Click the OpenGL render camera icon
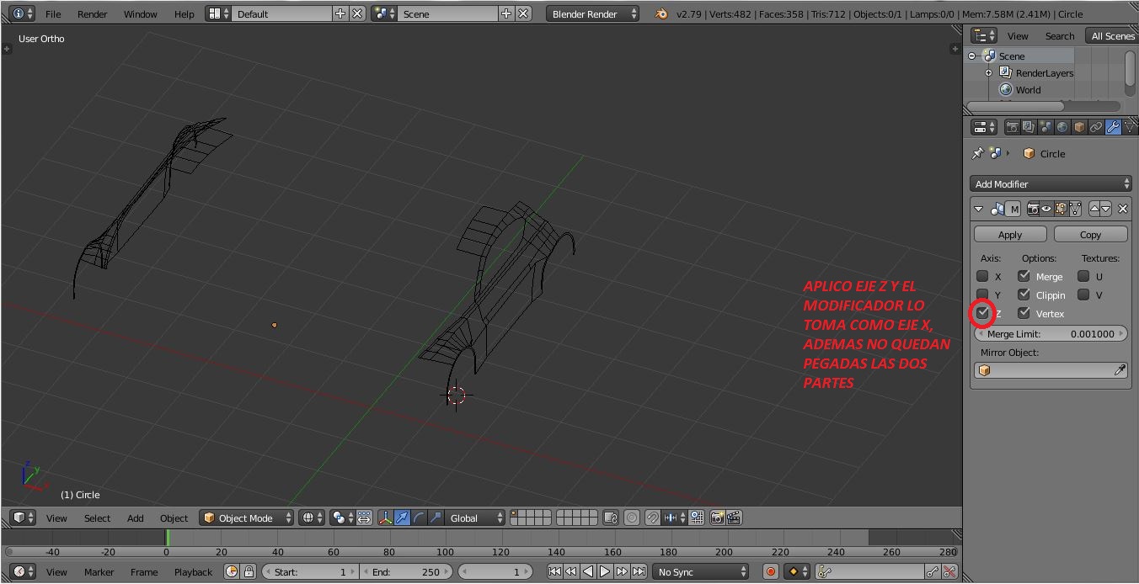Screen dimensions: 1139x584 pos(718,518)
